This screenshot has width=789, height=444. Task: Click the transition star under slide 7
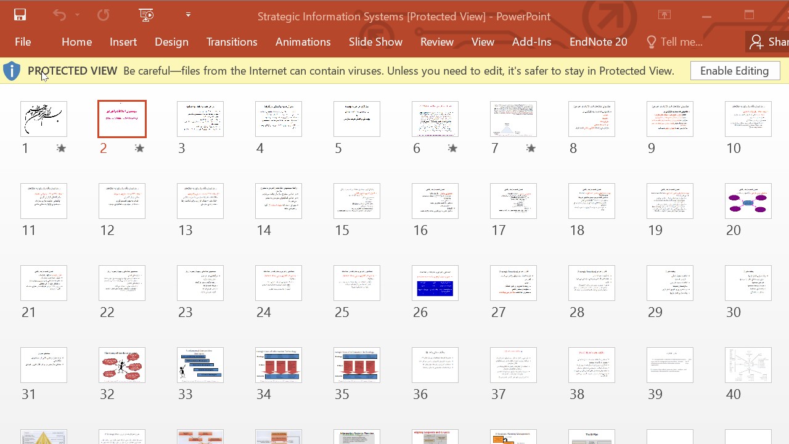531,148
